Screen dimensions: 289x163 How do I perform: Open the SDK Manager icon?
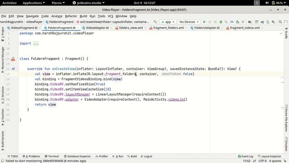[273, 22]
